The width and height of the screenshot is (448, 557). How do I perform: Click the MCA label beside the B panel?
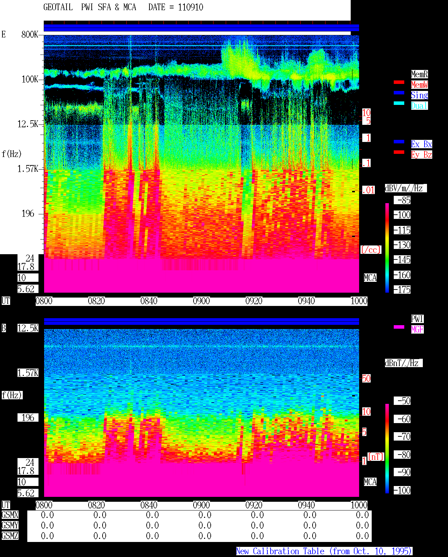coord(370,482)
